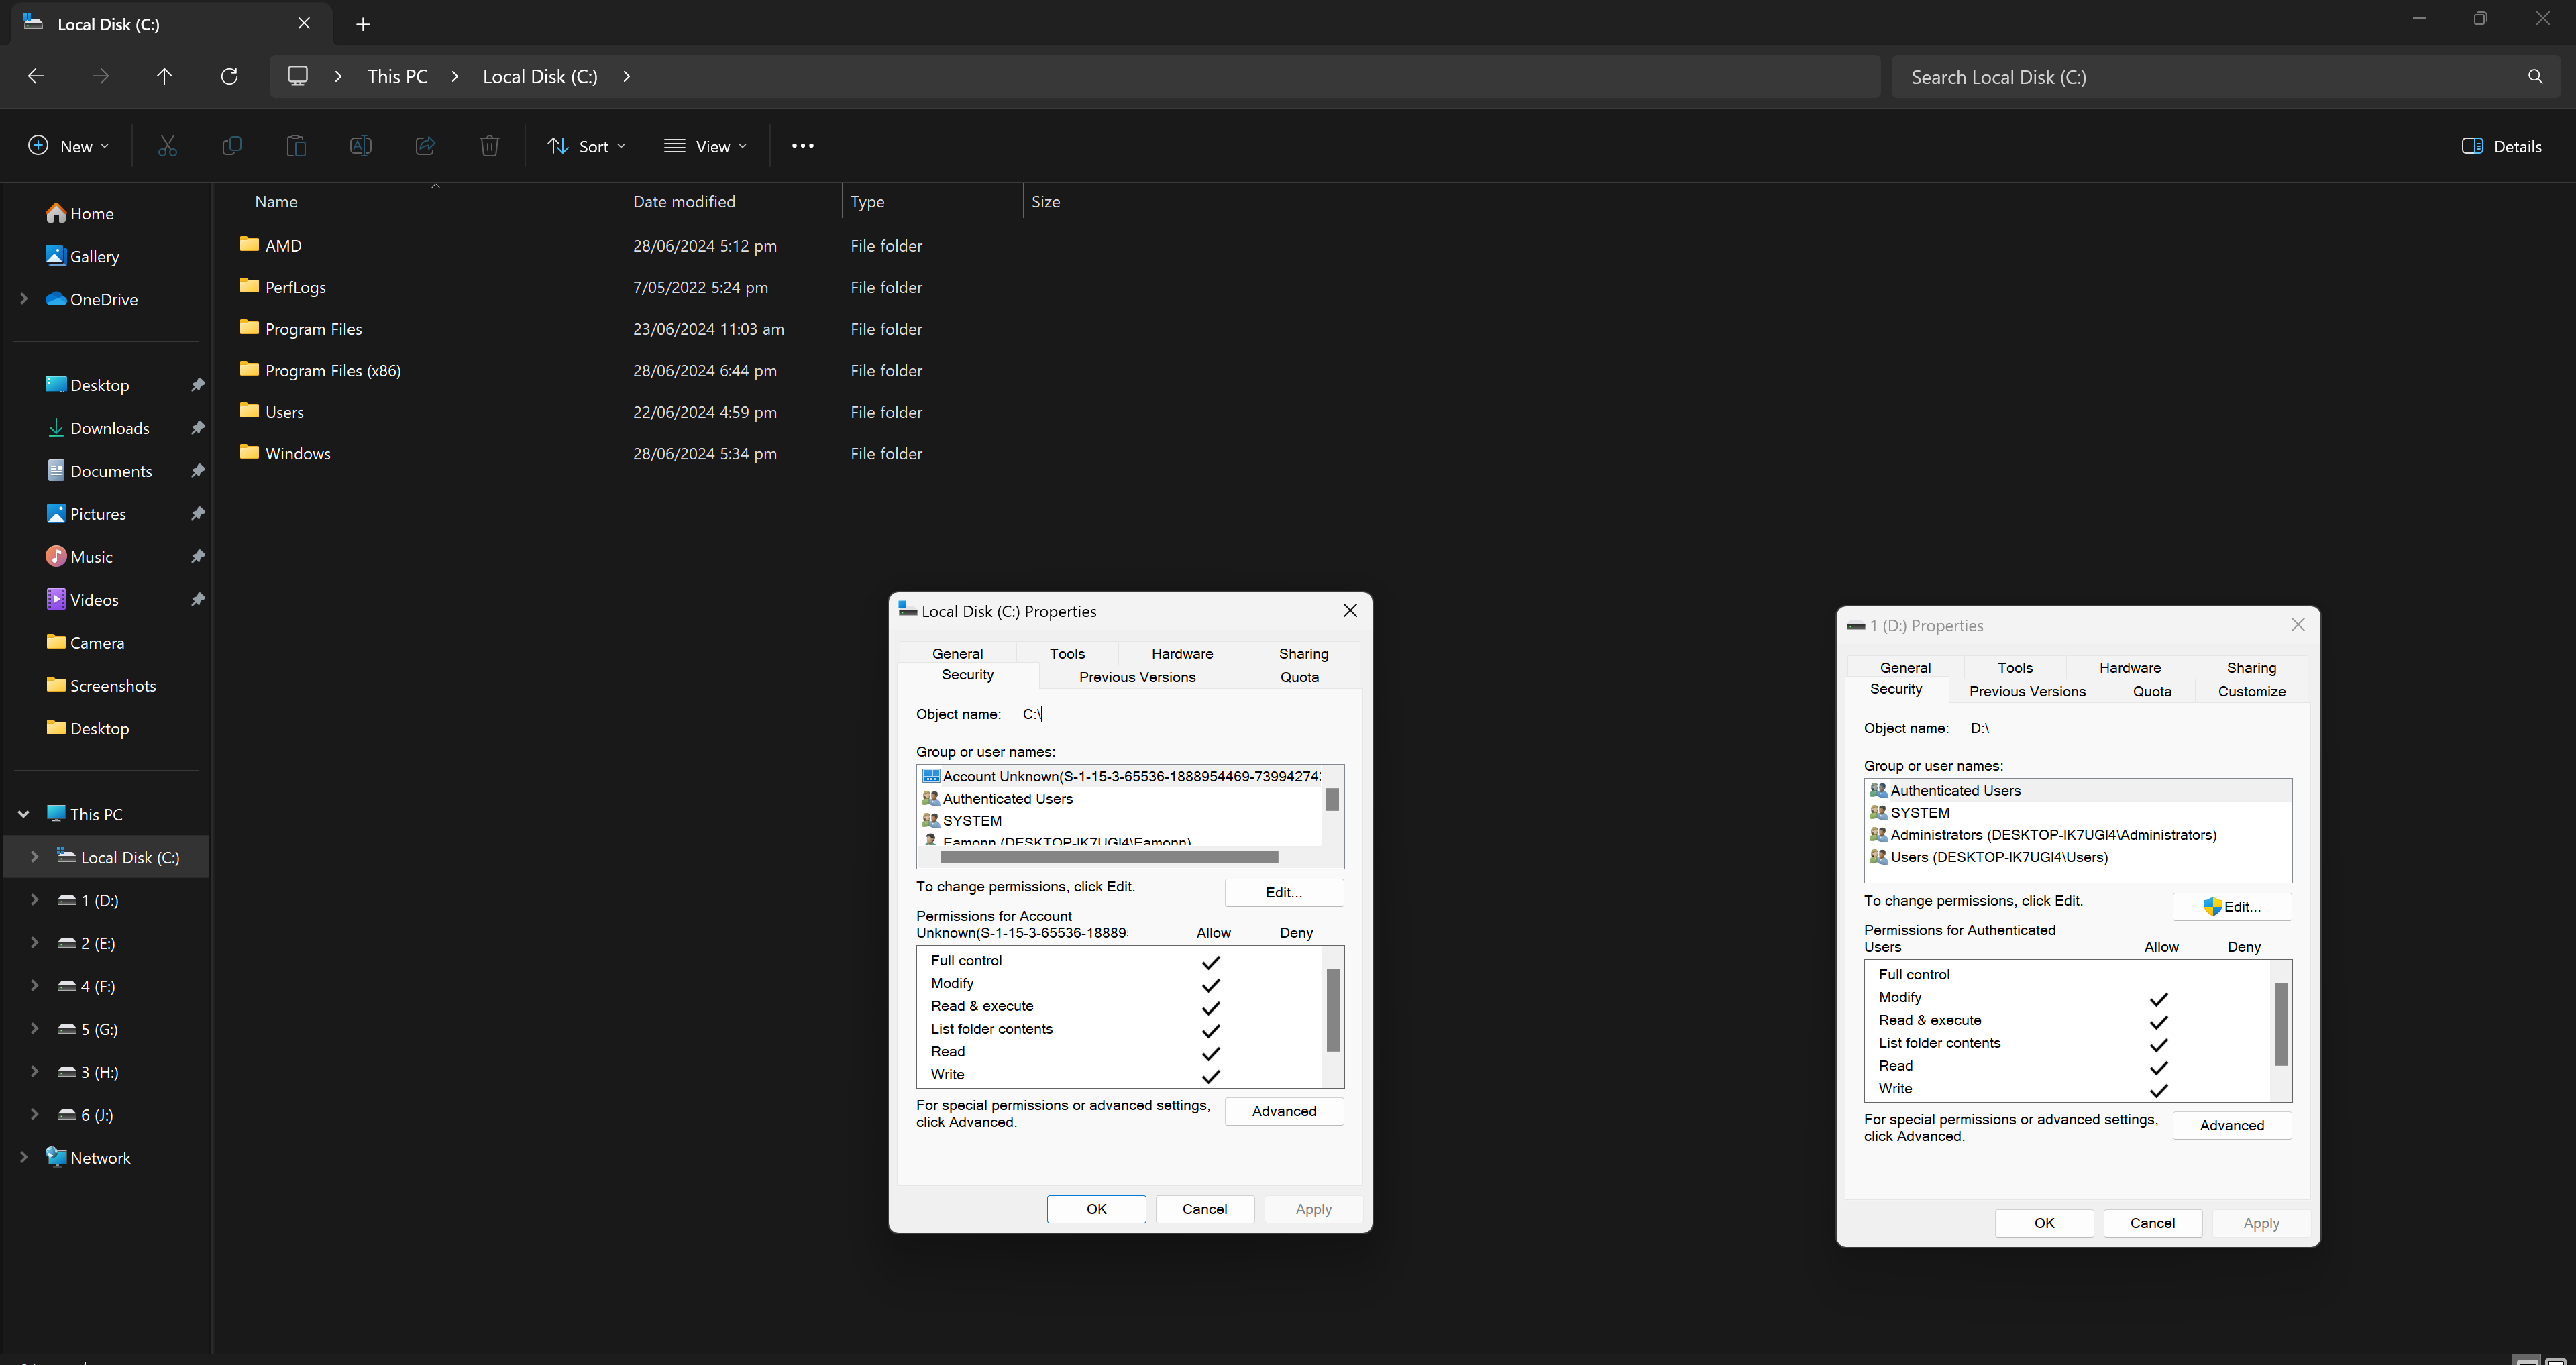
Task: Click the Cut scissors icon in toolbar
Action: pos(167,146)
